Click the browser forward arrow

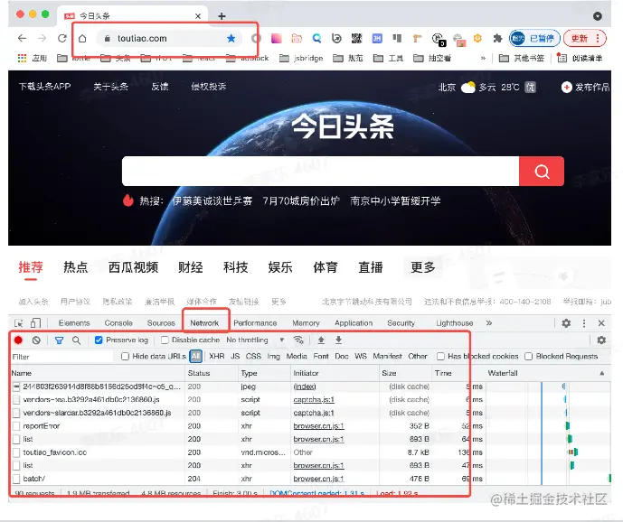pos(42,38)
